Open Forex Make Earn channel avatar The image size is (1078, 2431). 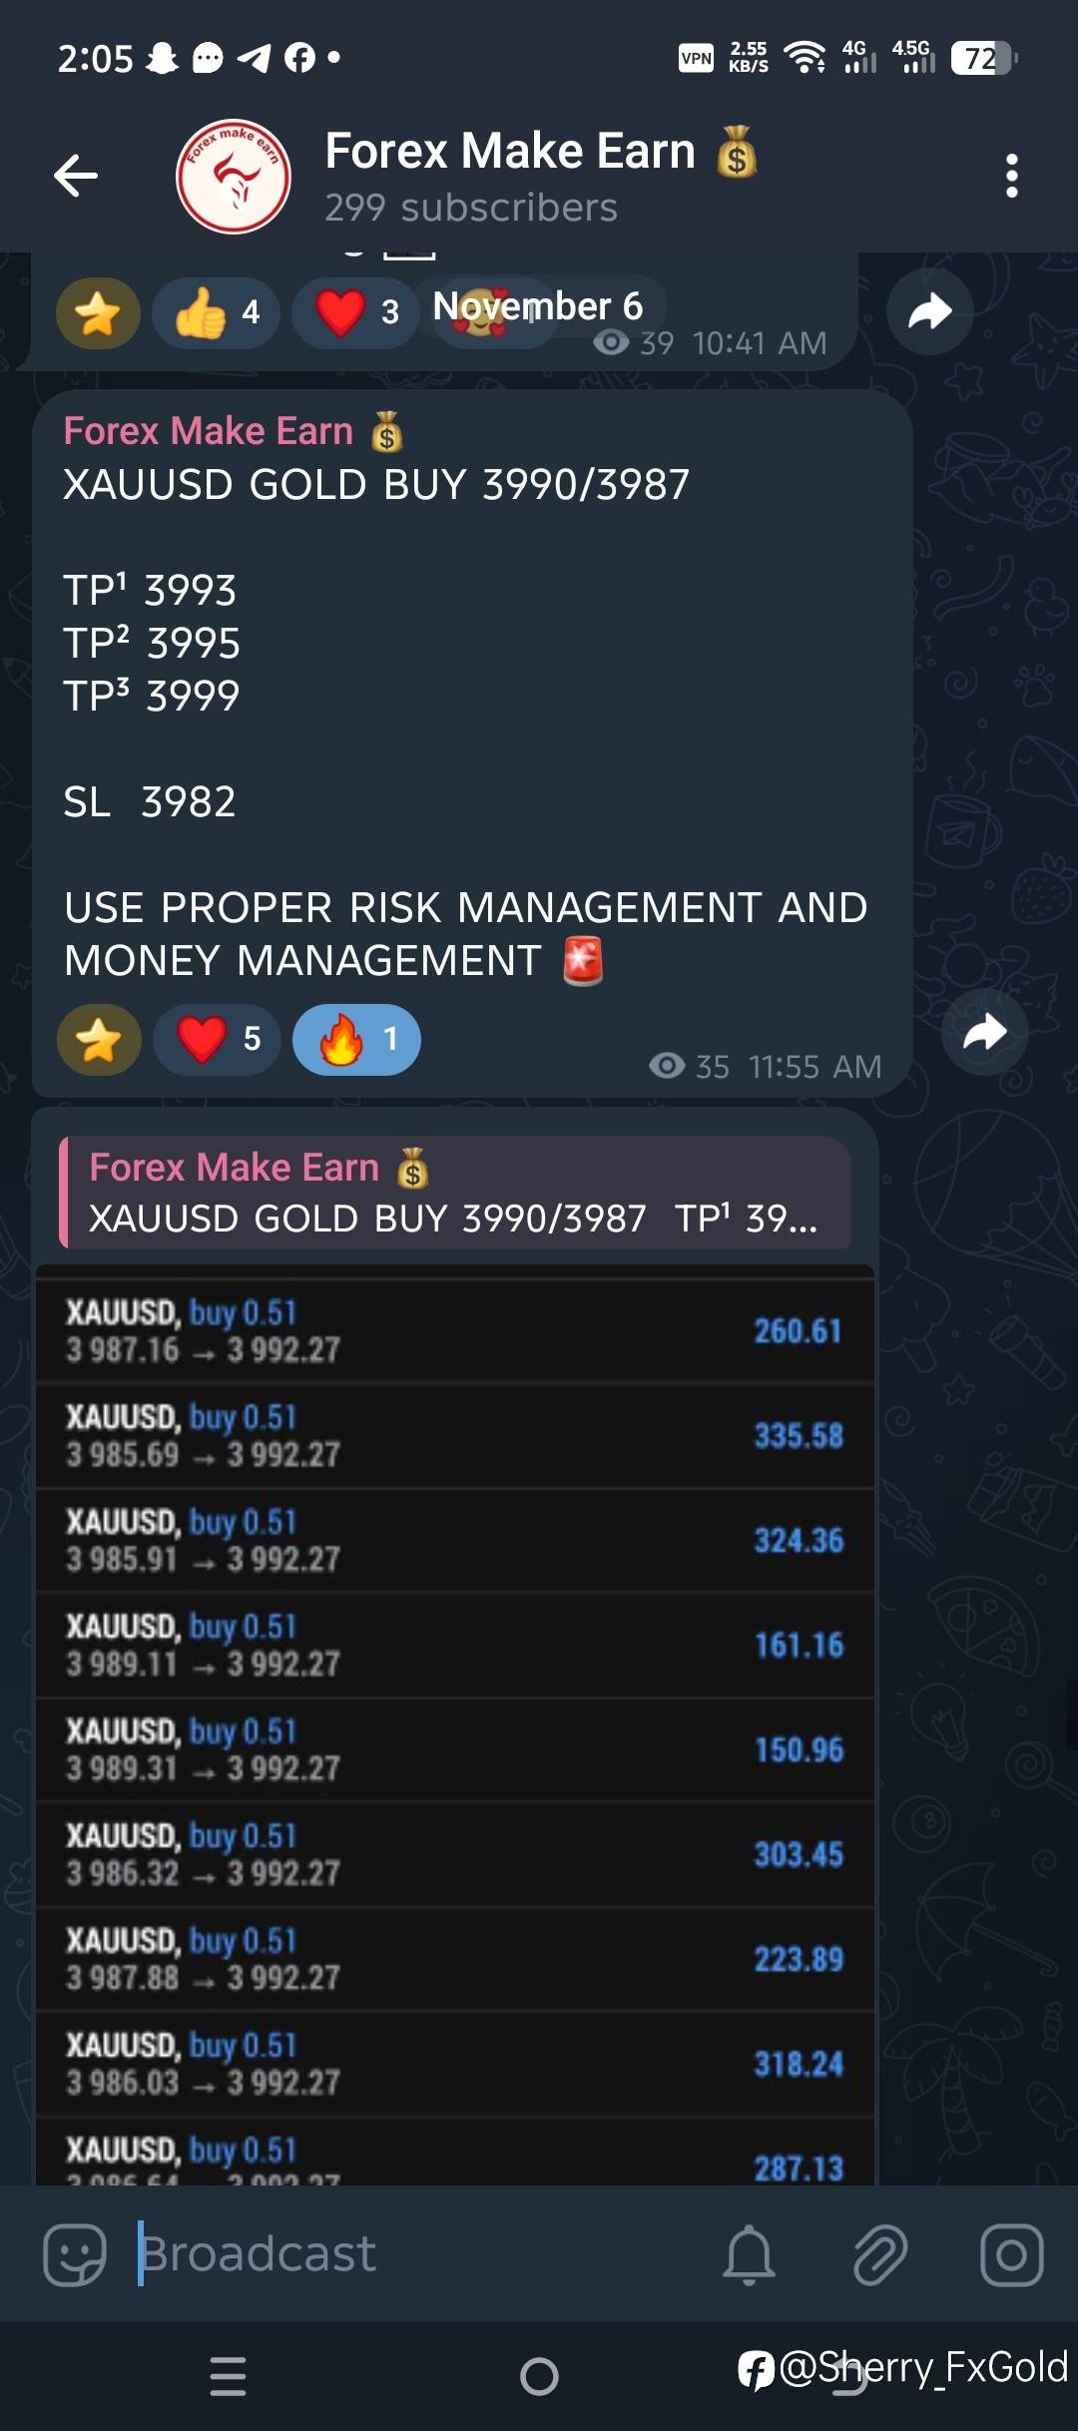coord(234,177)
